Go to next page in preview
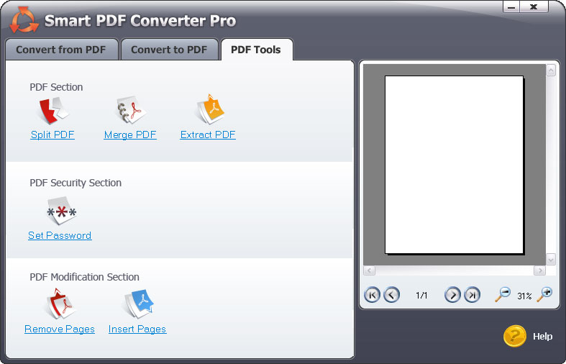Viewport: 566px width, 364px height. pos(452,295)
